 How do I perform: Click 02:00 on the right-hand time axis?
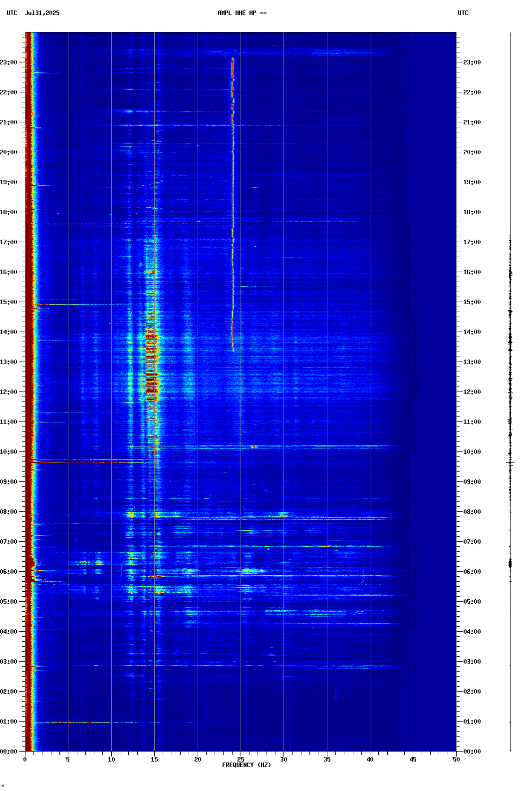(x=472, y=692)
